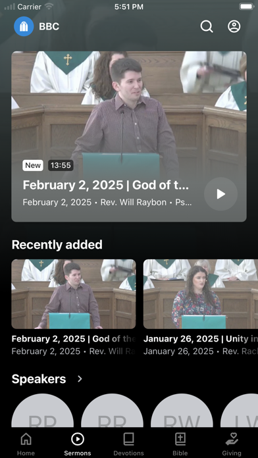The width and height of the screenshot is (258, 458).
Task: Select the Sermons tab
Action: point(78,444)
